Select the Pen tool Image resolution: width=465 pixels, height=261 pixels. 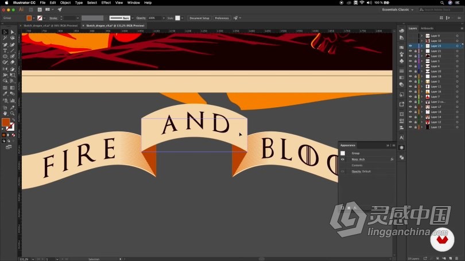click(x=5, y=45)
